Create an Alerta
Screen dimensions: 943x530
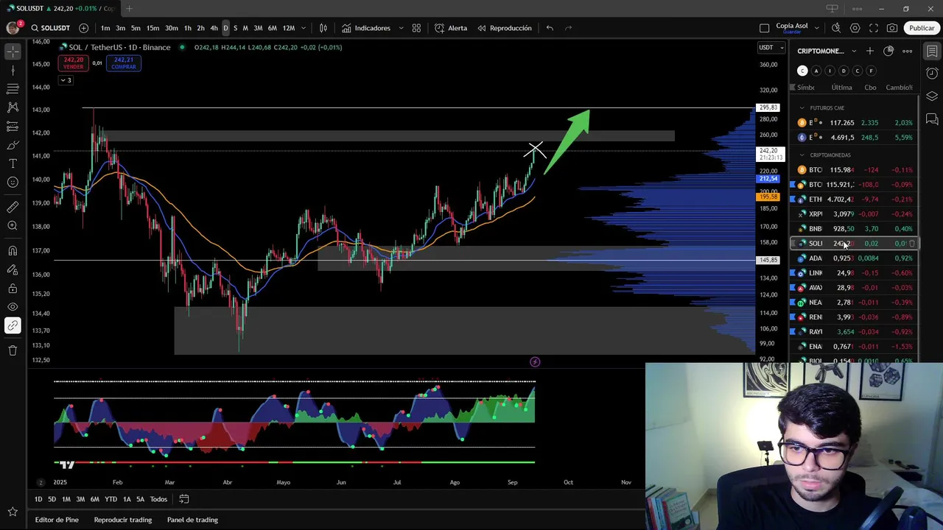coord(451,28)
